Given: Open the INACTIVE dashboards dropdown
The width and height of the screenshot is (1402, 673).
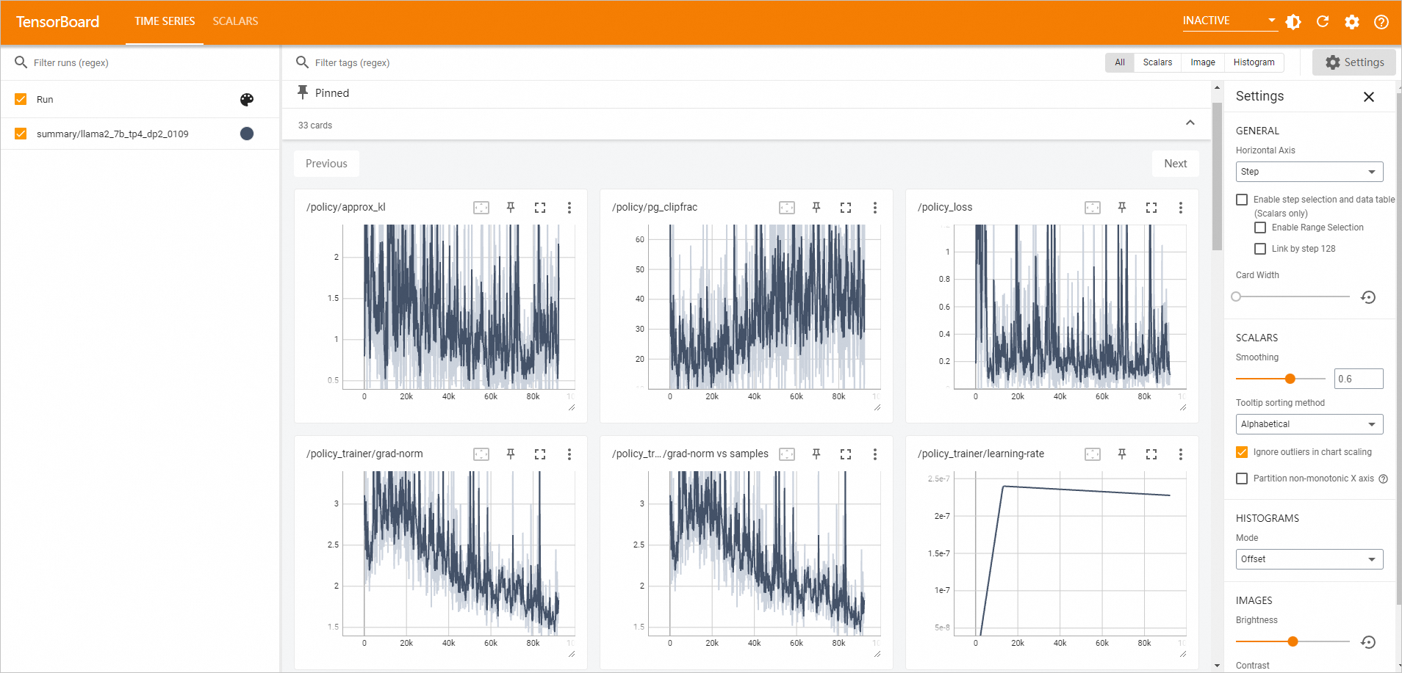Looking at the screenshot, I should click(x=1229, y=21).
